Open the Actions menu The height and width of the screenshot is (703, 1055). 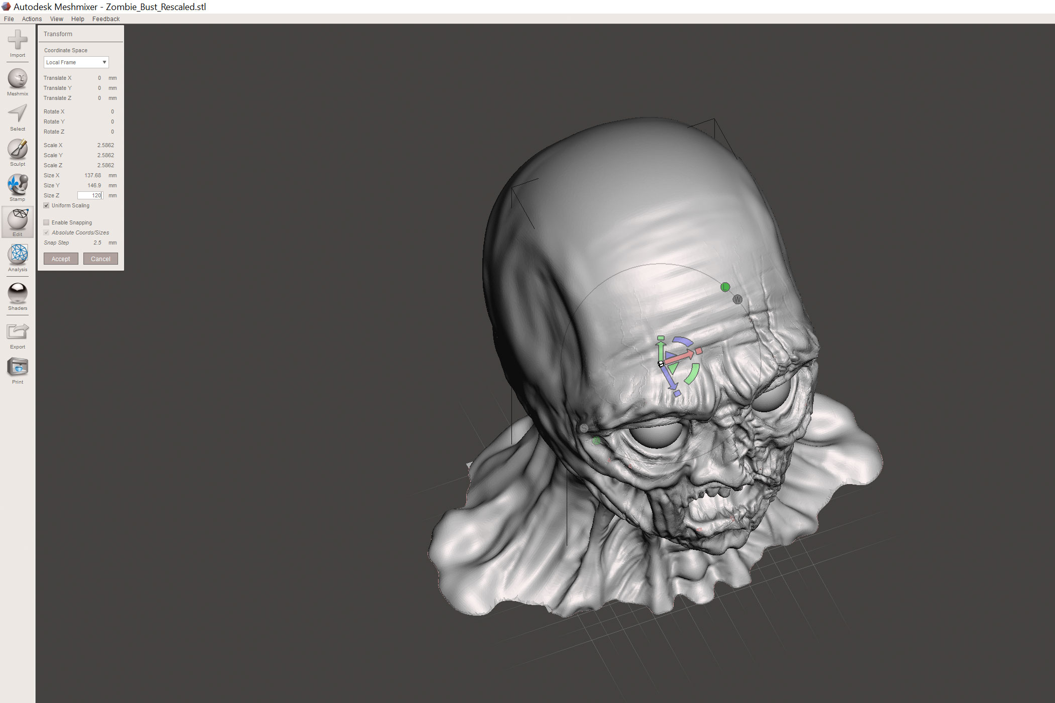[32, 19]
